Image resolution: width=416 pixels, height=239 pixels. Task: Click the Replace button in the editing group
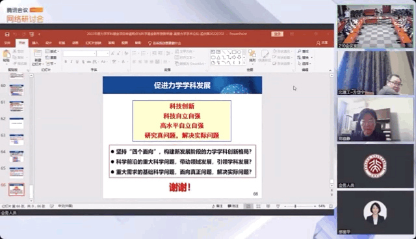(305, 57)
